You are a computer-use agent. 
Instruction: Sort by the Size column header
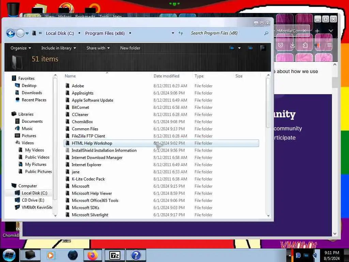click(239, 76)
